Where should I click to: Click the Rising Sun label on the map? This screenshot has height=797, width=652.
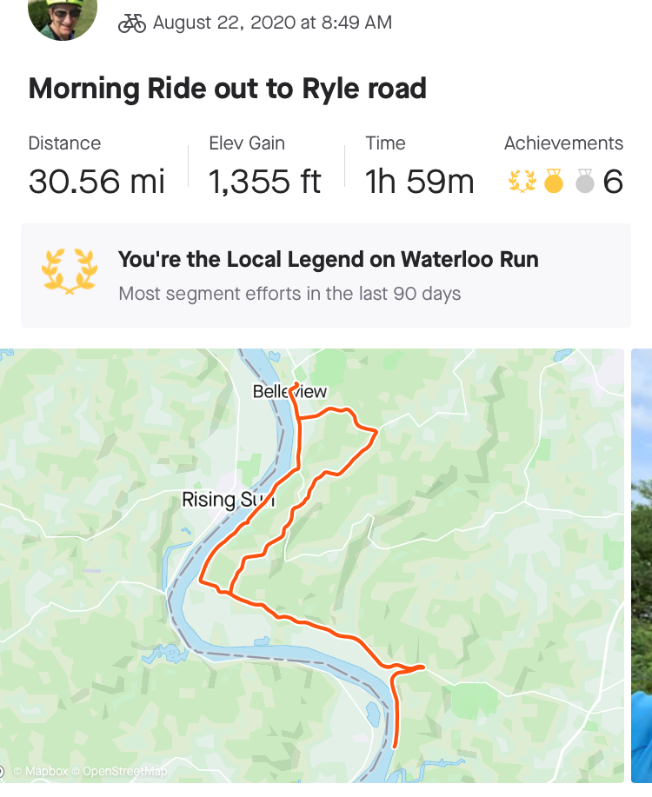[x=228, y=500]
